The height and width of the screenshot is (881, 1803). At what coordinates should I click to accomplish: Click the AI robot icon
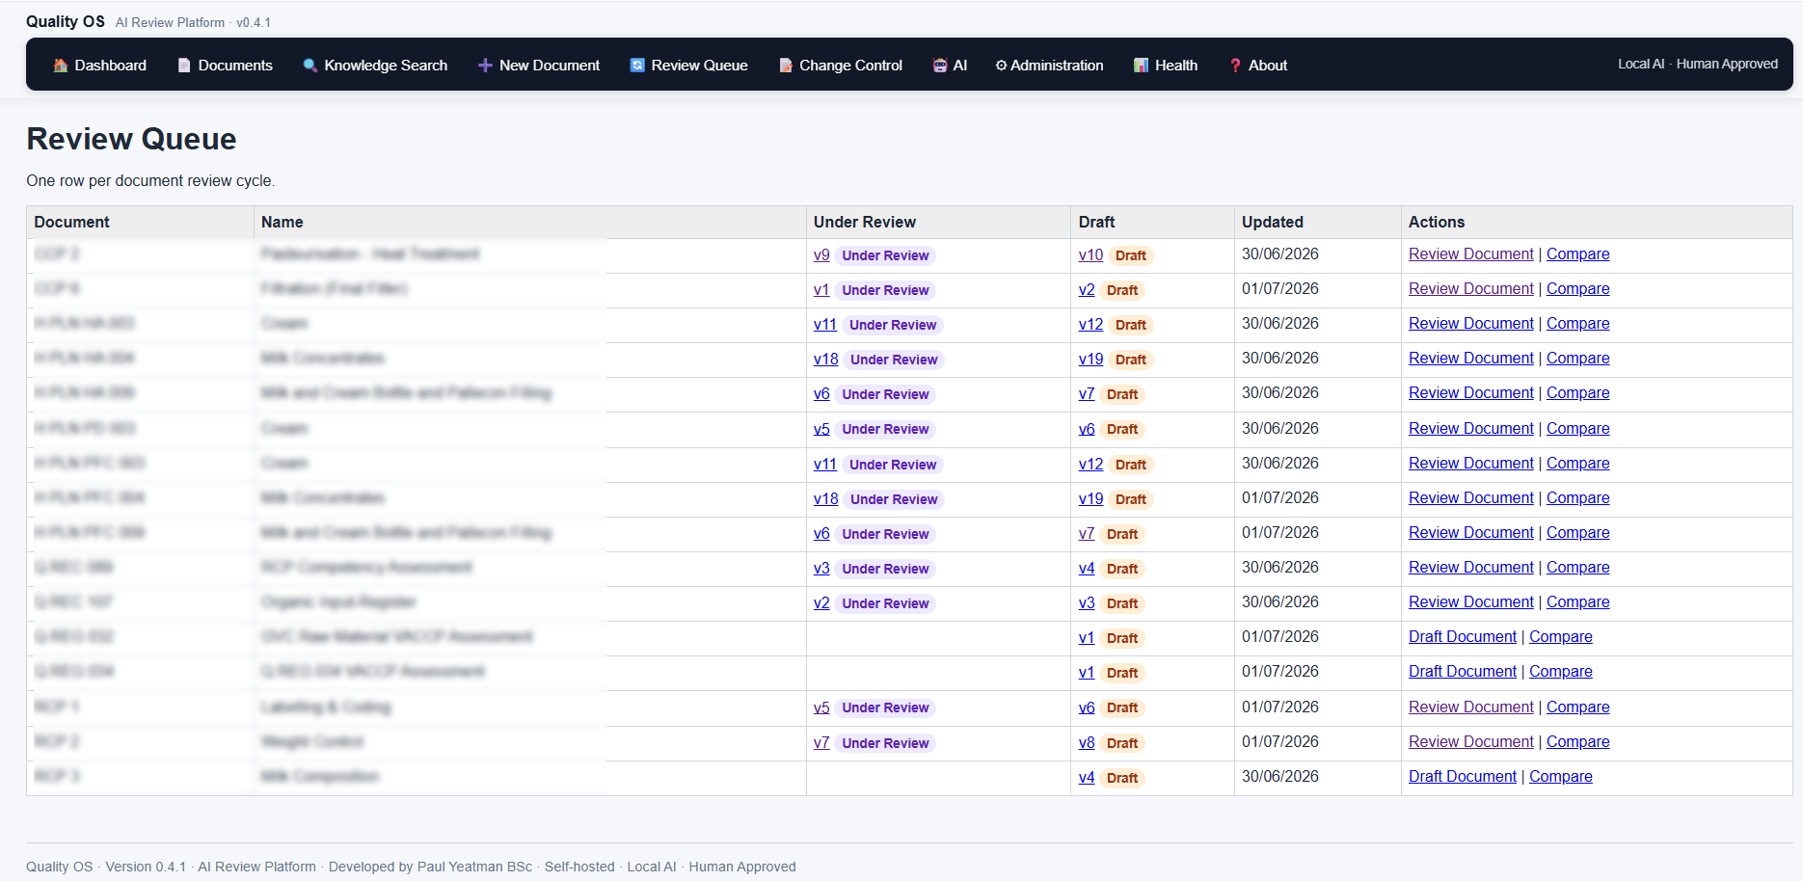point(940,66)
